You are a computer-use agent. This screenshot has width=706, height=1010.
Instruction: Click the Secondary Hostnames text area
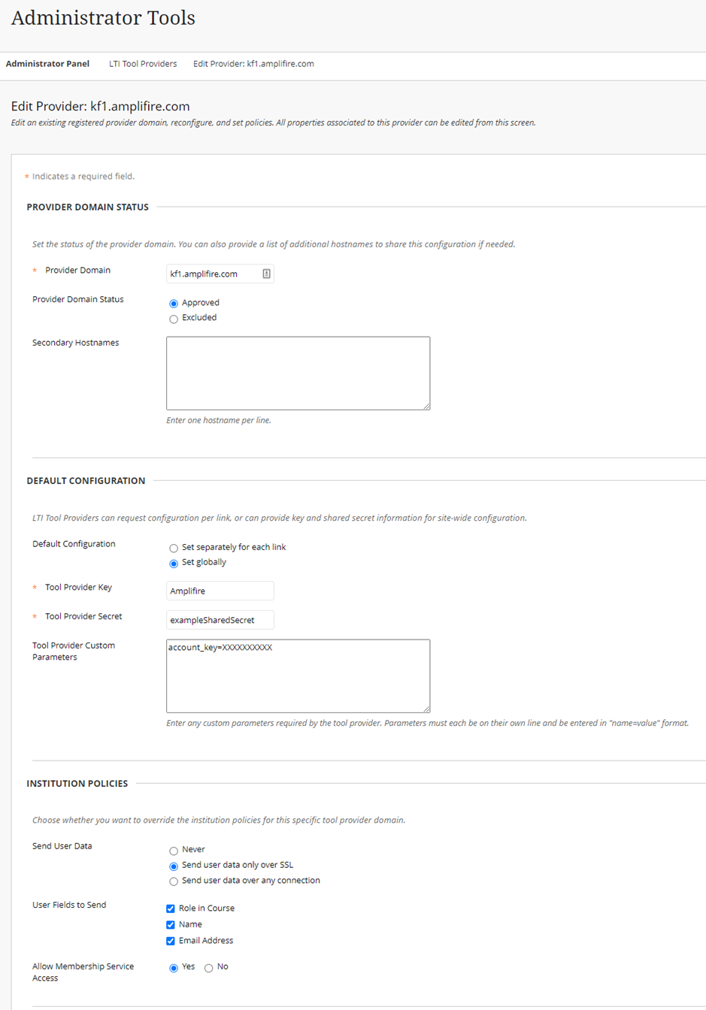point(298,373)
